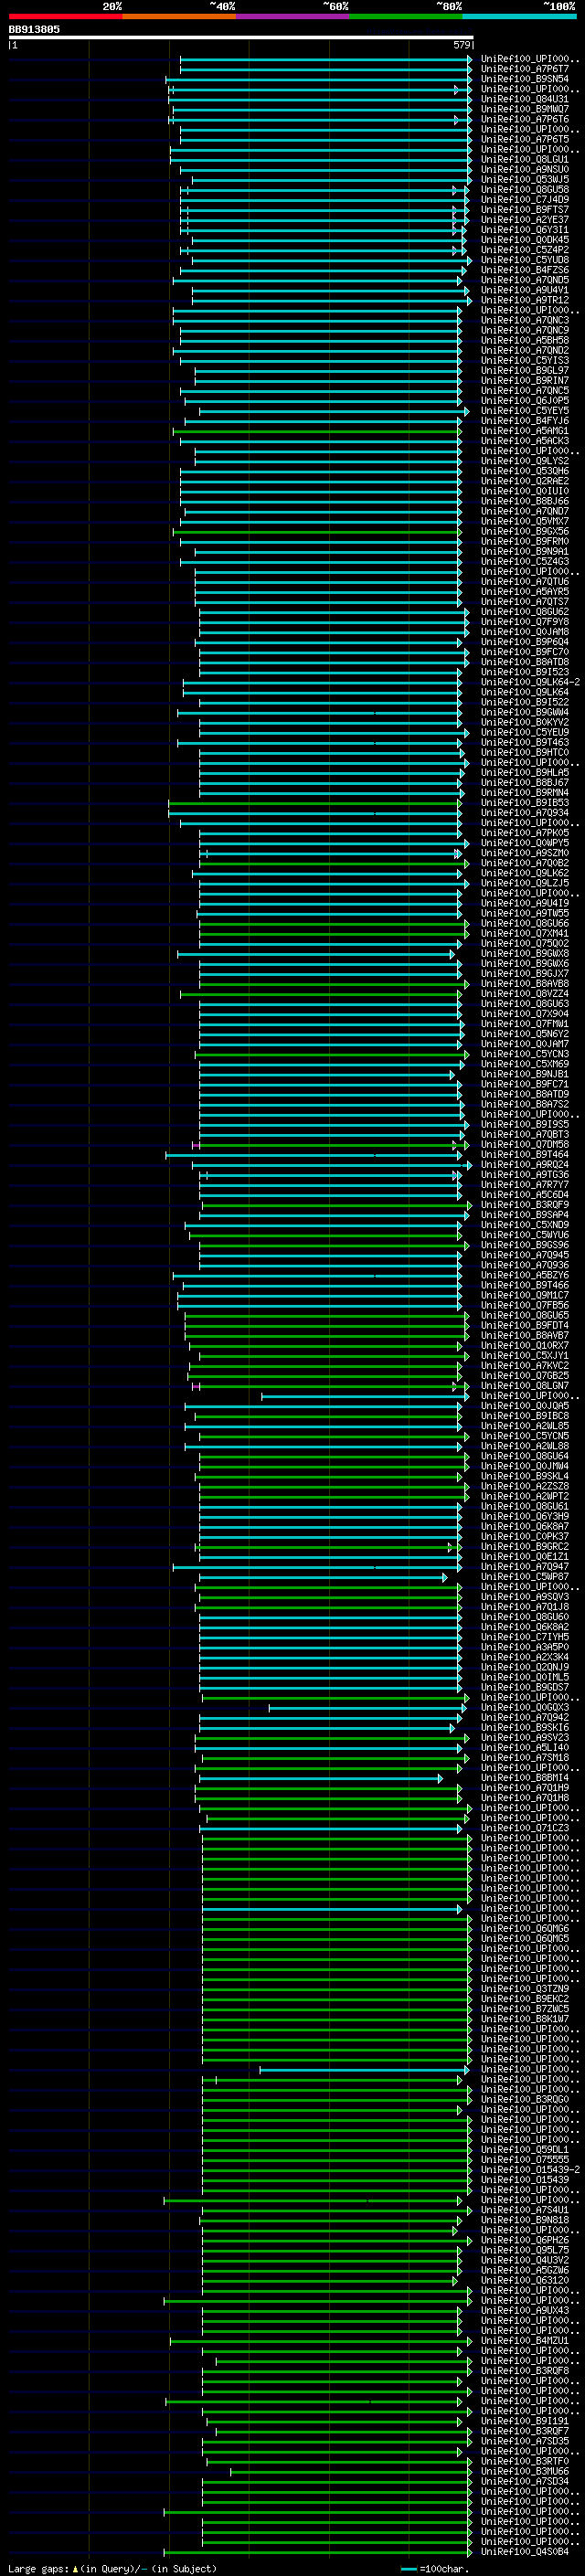Image resolution: width=585 pixels, height=2576 pixels.
Task: Select UniRef100_A7KVC2 label
Action: point(524,1365)
